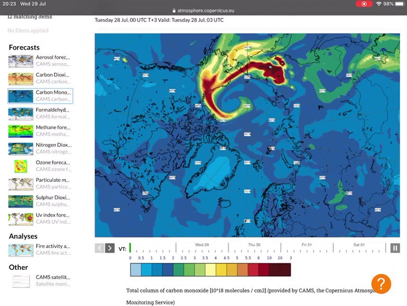
Task: Click the 'Carbon Dioxi...' title link
Action: [x=53, y=75]
